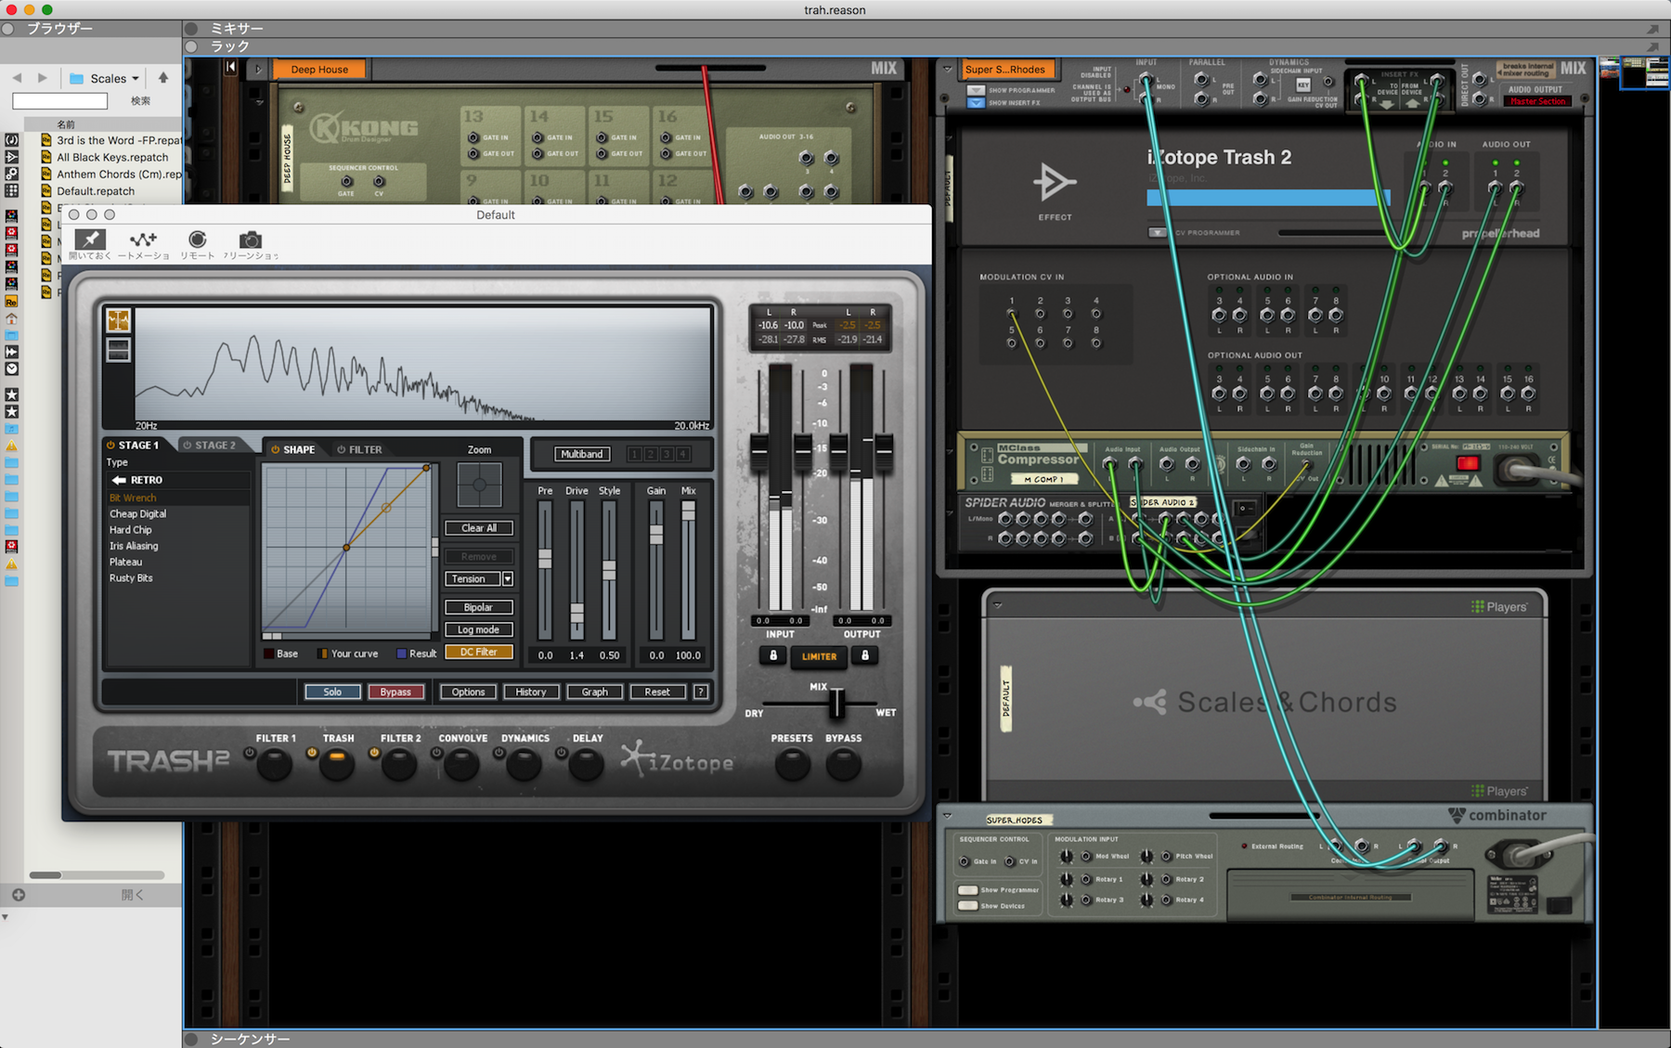This screenshot has width=1671, height=1048.
Task: Enable FILTER tab power button
Action: pos(342,449)
